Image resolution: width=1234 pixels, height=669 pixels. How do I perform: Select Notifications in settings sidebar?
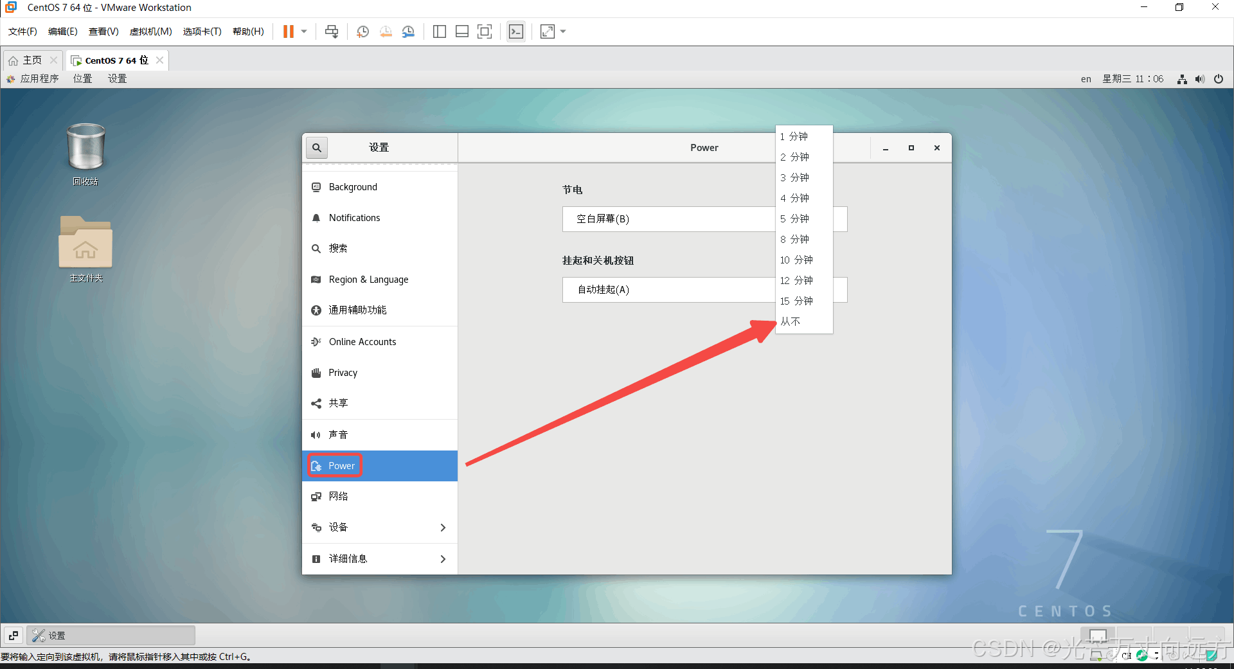(380, 218)
